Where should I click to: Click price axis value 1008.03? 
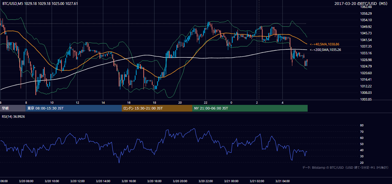366,93
